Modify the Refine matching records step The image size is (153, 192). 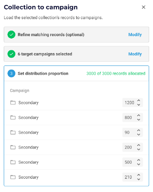pyautogui.click(x=135, y=35)
